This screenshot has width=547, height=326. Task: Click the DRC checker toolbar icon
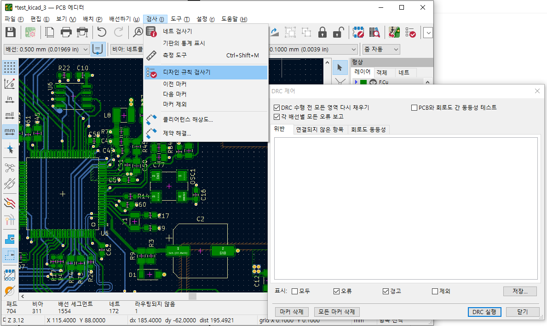(x=411, y=33)
